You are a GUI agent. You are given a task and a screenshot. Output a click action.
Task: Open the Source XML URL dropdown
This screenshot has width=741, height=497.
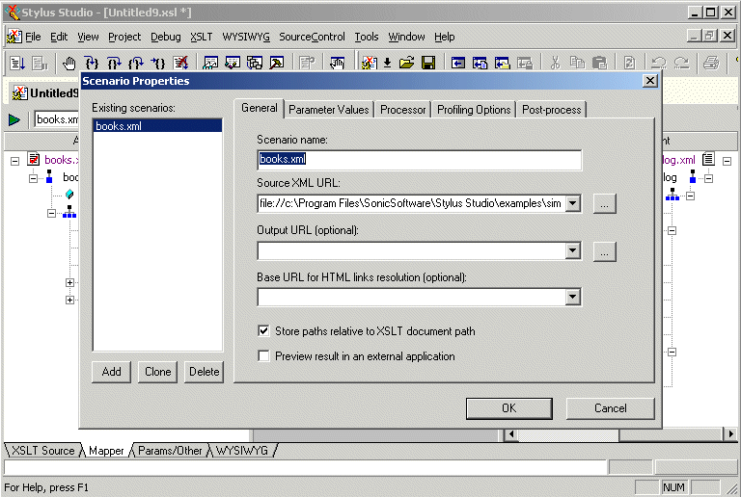coord(572,203)
